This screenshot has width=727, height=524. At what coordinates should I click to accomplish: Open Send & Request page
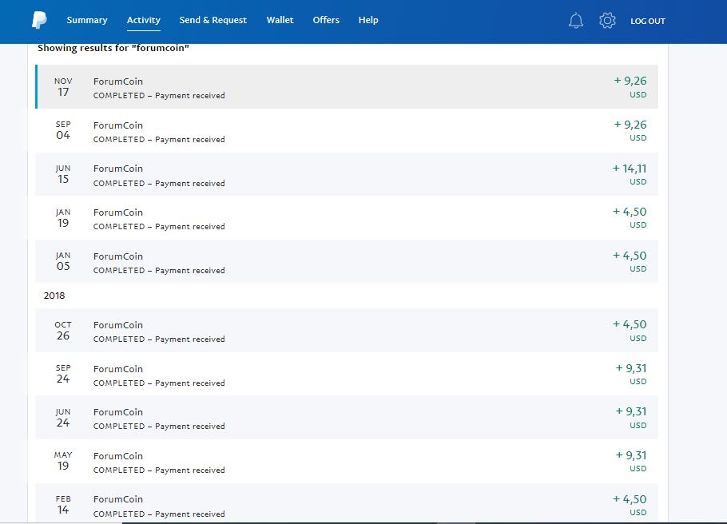pos(213,20)
